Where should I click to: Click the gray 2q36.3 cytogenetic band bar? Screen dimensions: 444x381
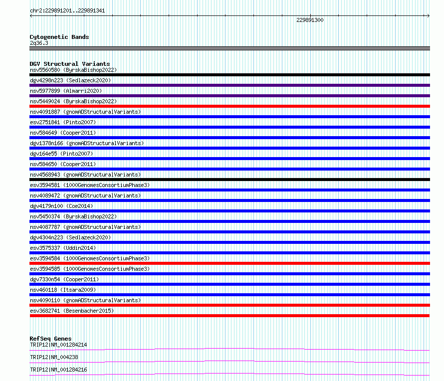[229, 48]
